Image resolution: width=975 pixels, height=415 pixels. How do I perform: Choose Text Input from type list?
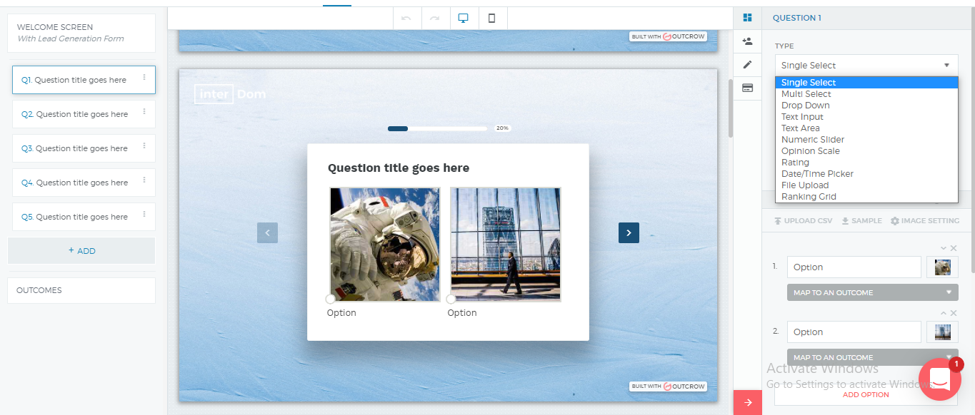[x=866, y=117]
